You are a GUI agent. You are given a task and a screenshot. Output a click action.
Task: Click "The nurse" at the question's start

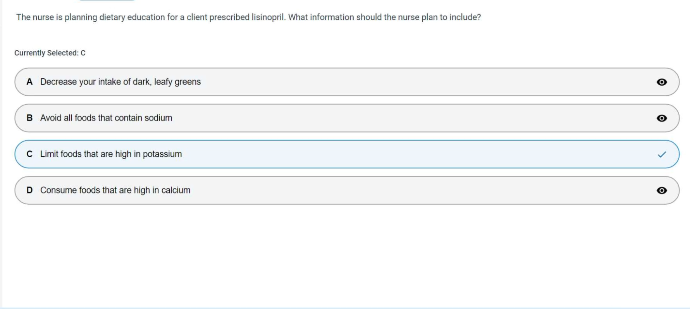[x=35, y=17]
